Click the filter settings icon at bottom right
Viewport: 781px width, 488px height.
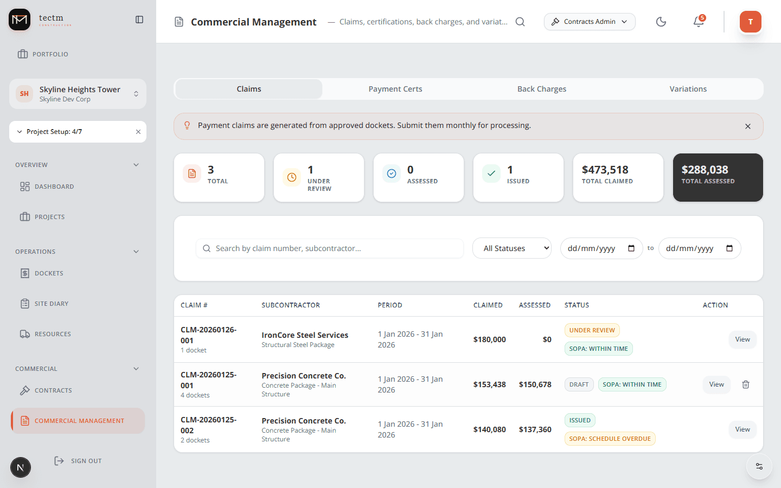click(759, 466)
